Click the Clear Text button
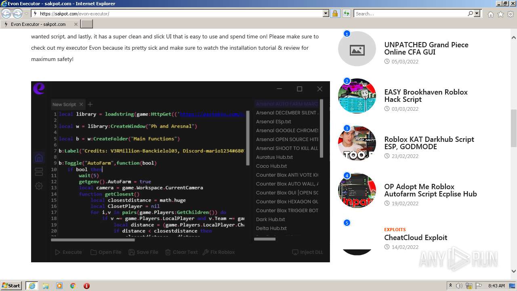 pos(181,252)
